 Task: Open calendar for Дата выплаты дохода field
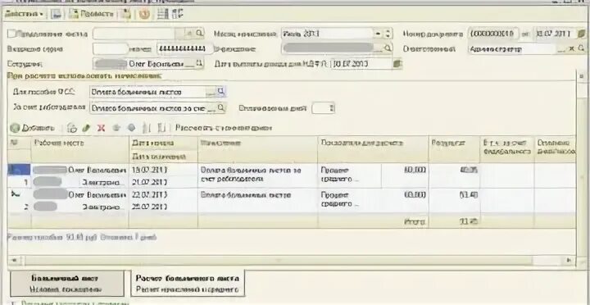[397, 63]
